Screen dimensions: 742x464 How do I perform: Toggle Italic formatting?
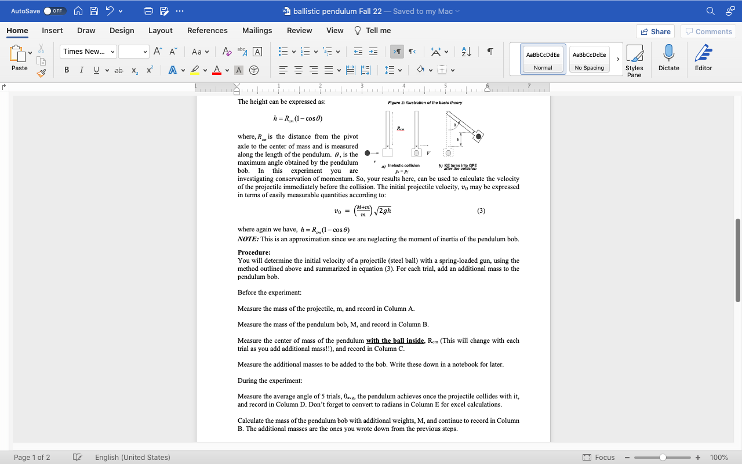click(x=81, y=70)
